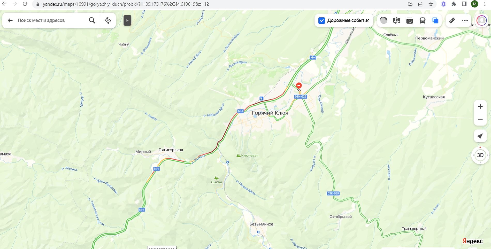Open the user profile avatar
This screenshot has width=491, height=249.
click(482, 20)
